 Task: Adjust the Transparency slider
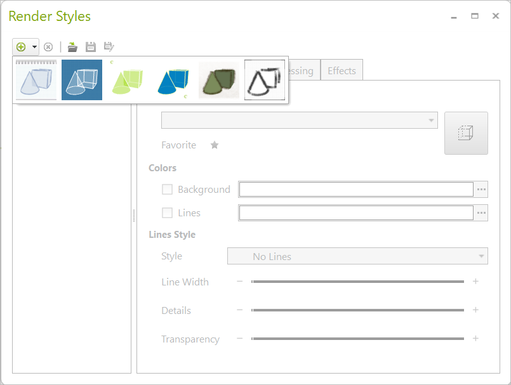(359, 339)
